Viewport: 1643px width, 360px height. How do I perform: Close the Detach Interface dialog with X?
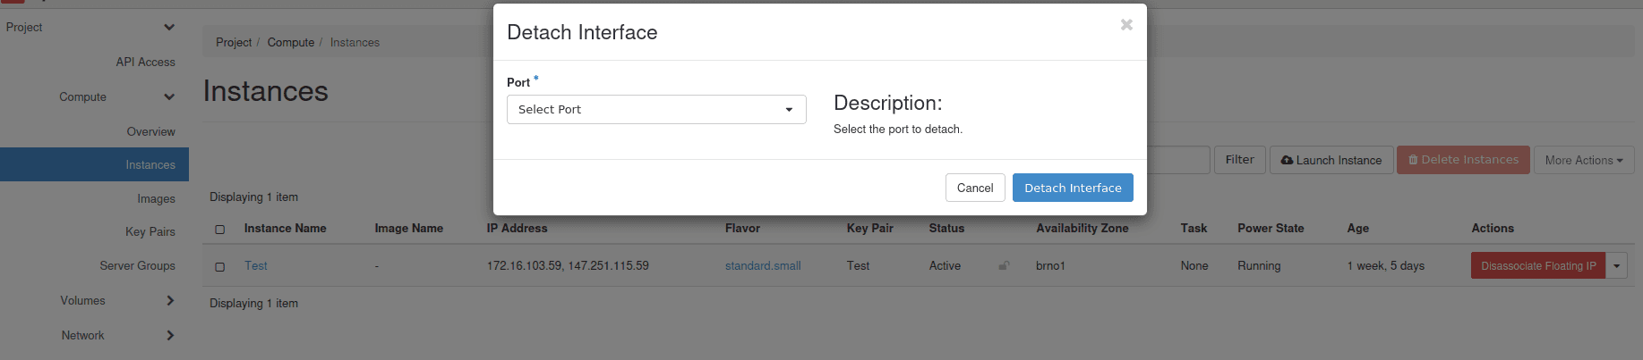coord(1126,25)
